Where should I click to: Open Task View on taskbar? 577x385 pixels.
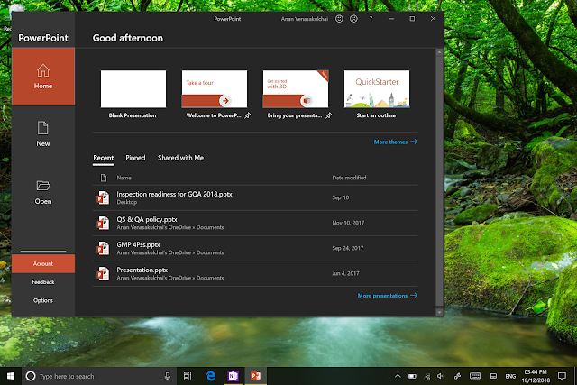tap(188, 376)
